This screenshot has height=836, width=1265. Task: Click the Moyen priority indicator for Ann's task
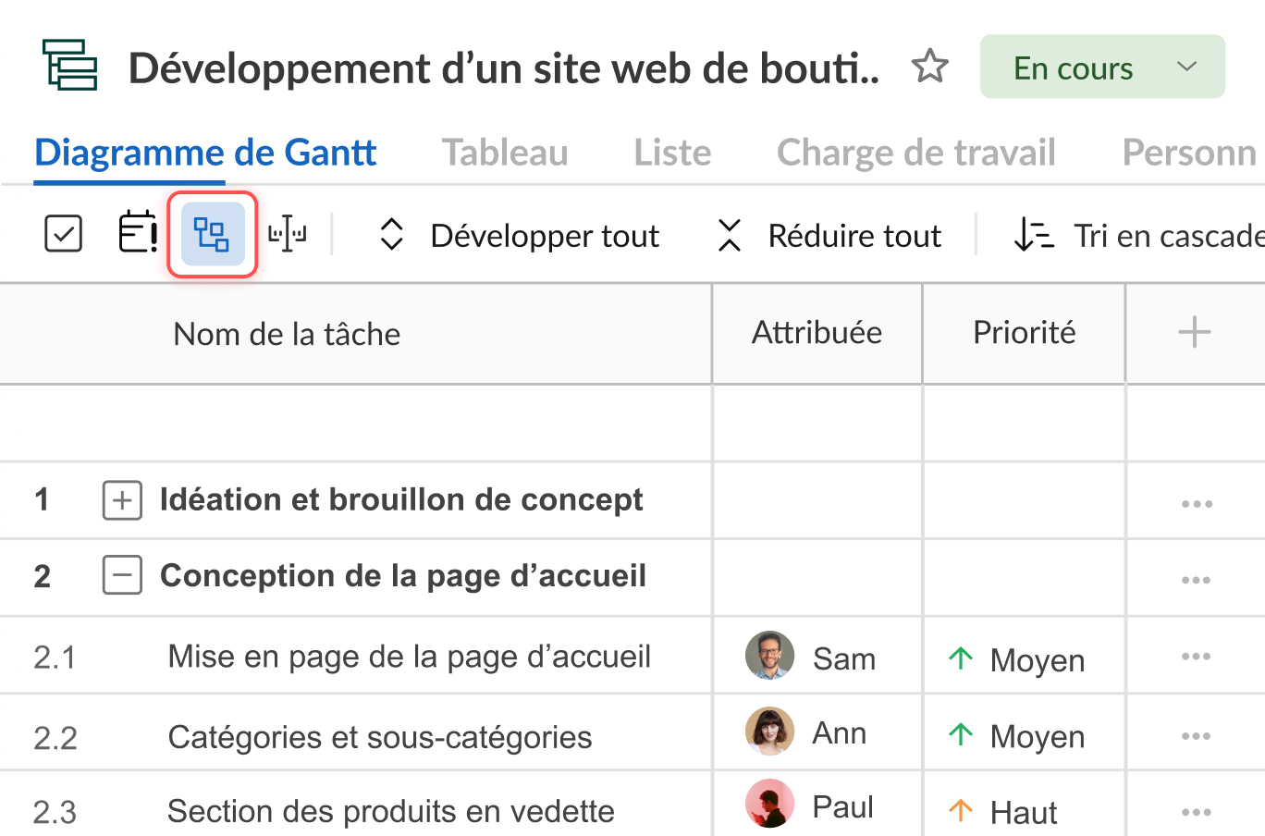(x=962, y=734)
